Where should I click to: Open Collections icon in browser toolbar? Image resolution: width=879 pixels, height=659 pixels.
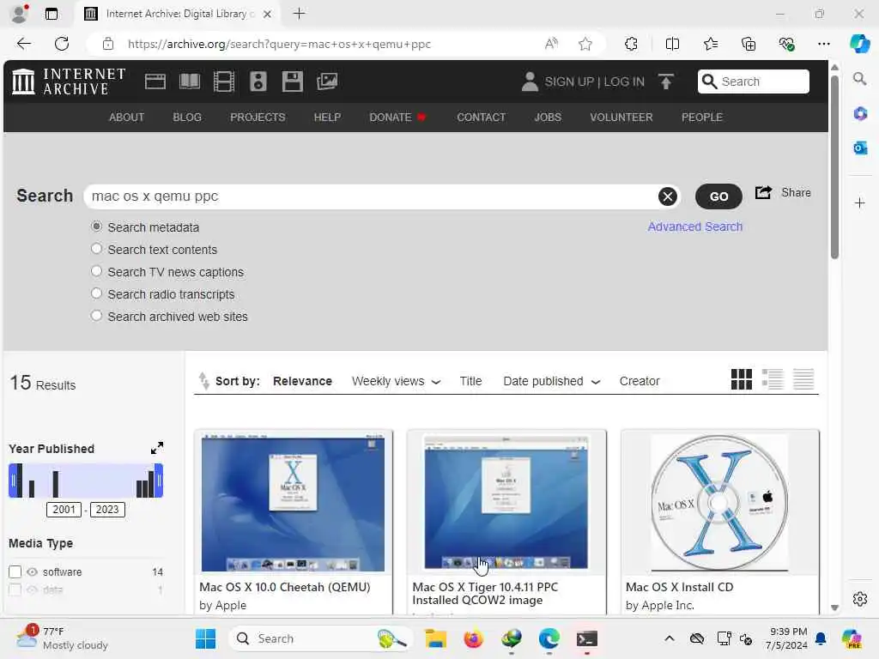[749, 44]
